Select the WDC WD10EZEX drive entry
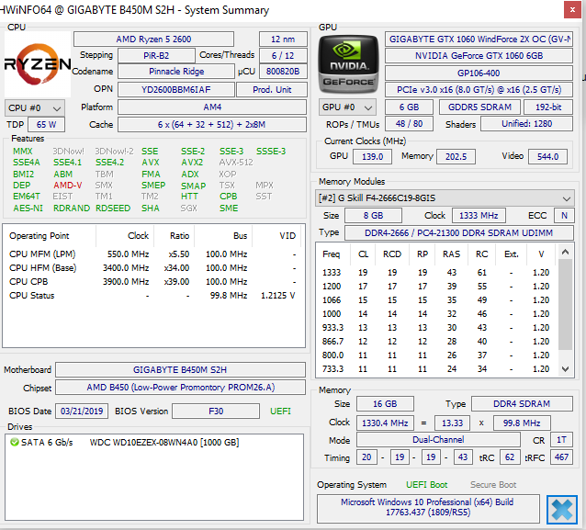Viewport: 586px width, 530px height. pyautogui.click(x=153, y=443)
